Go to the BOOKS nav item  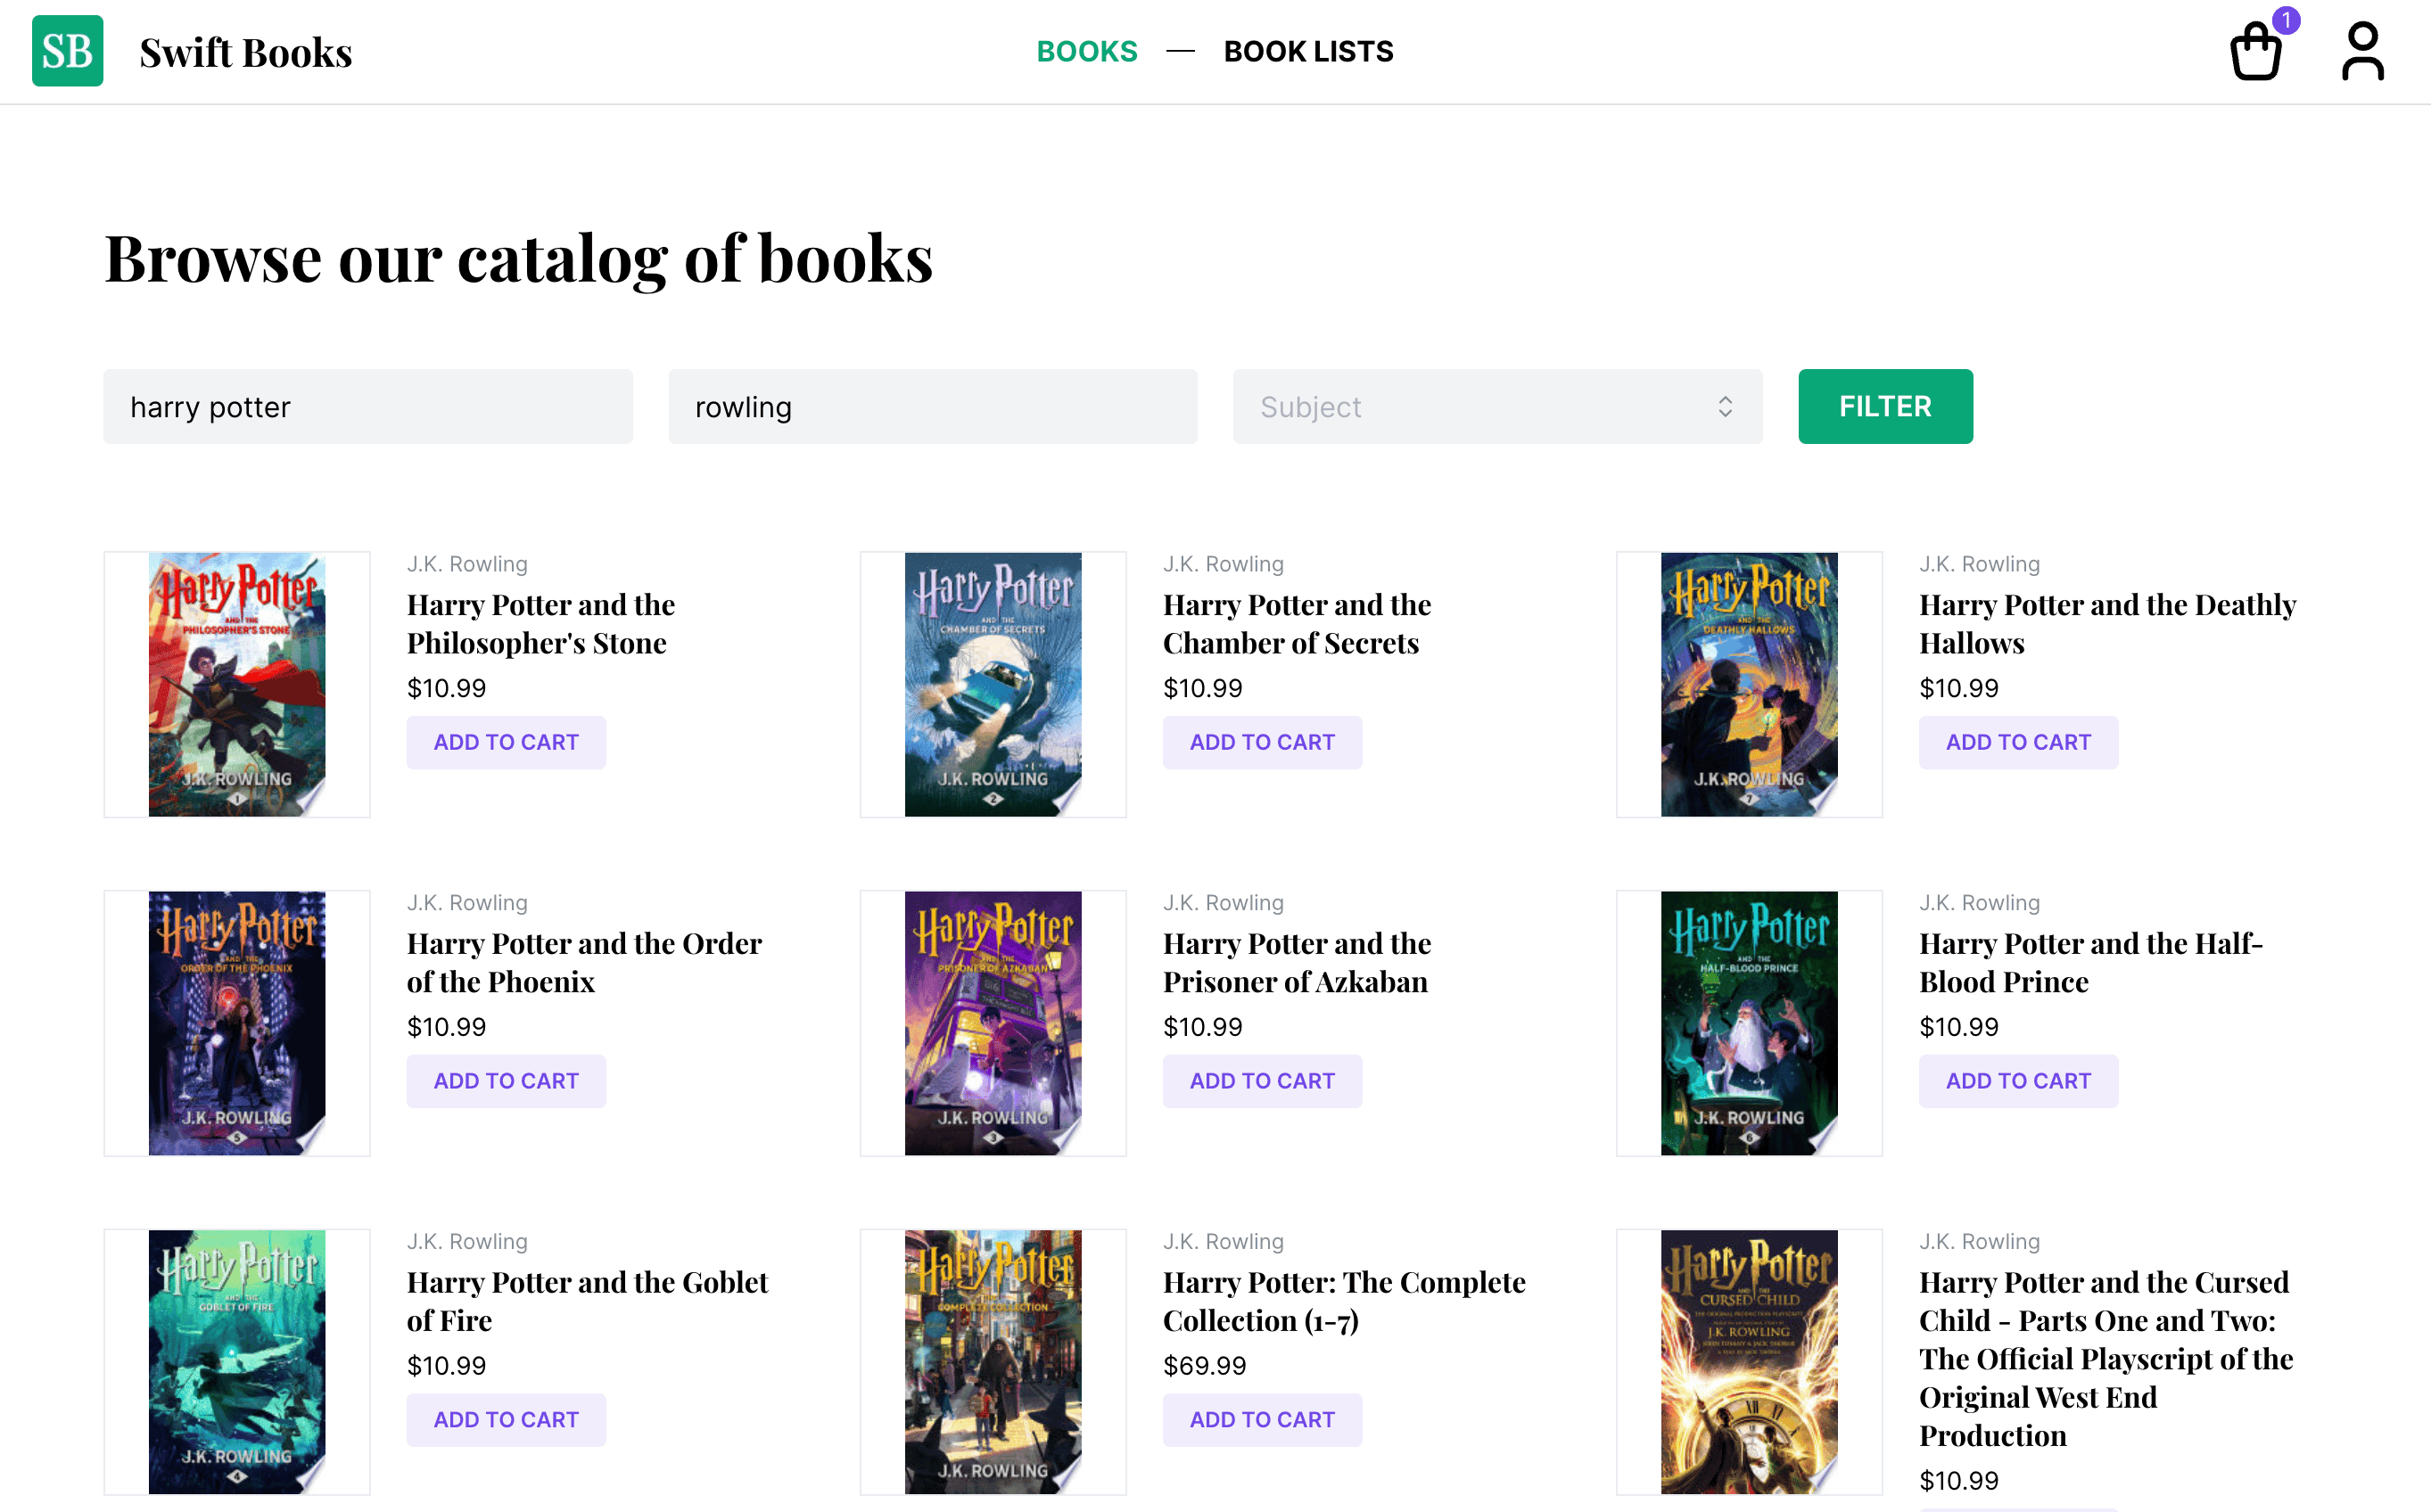1086,51
